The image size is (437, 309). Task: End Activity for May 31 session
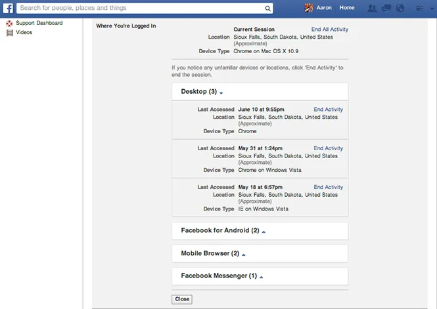click(329, 148)
